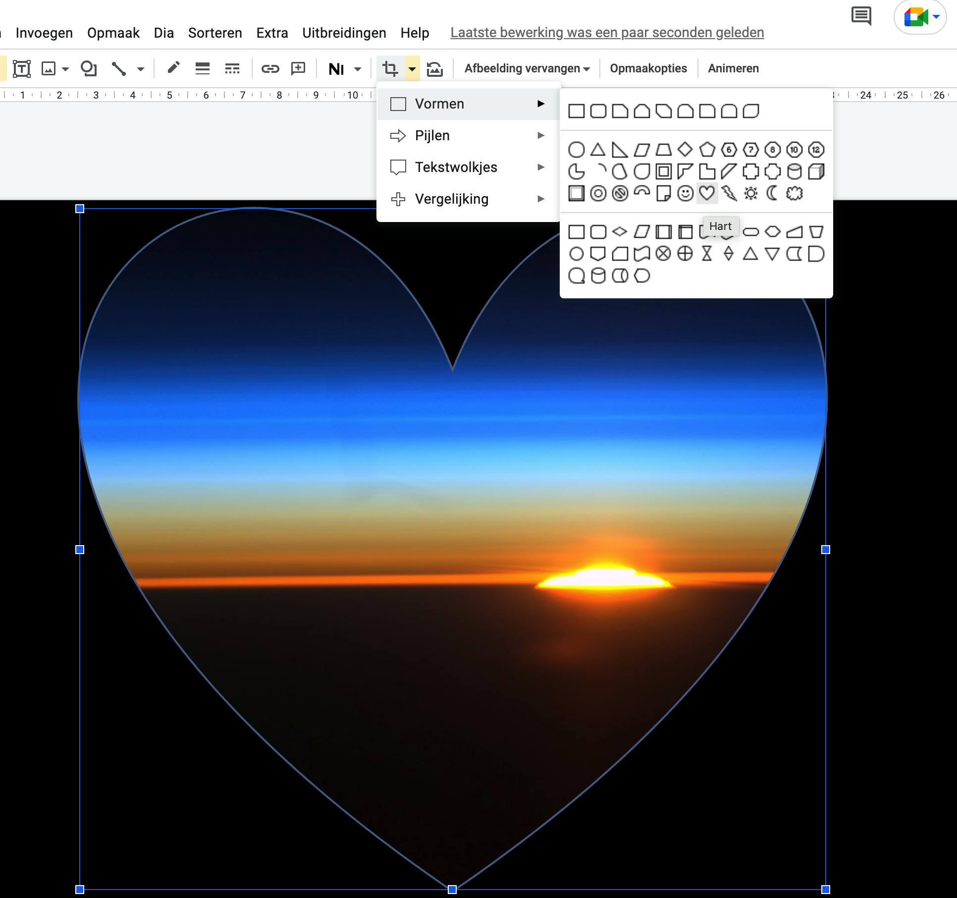Choose the border color pencil icon
Viewport: 957px width, 898px height.
173,68
